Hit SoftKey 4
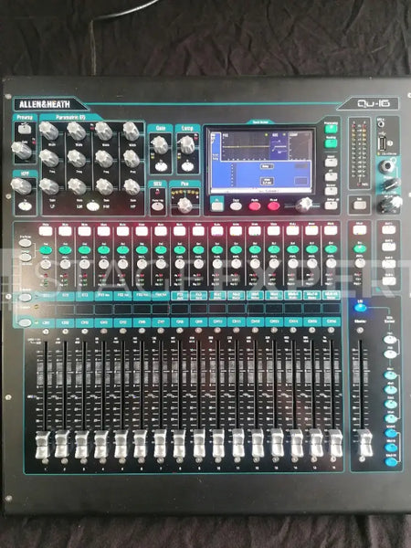Image resolution: width=411 pixels, height=548 pixels. tap(388, 281)
